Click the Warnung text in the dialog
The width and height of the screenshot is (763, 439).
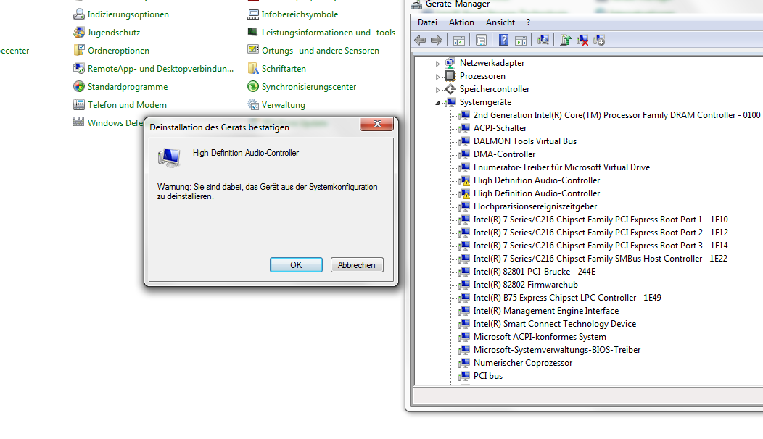click(267, 191)
